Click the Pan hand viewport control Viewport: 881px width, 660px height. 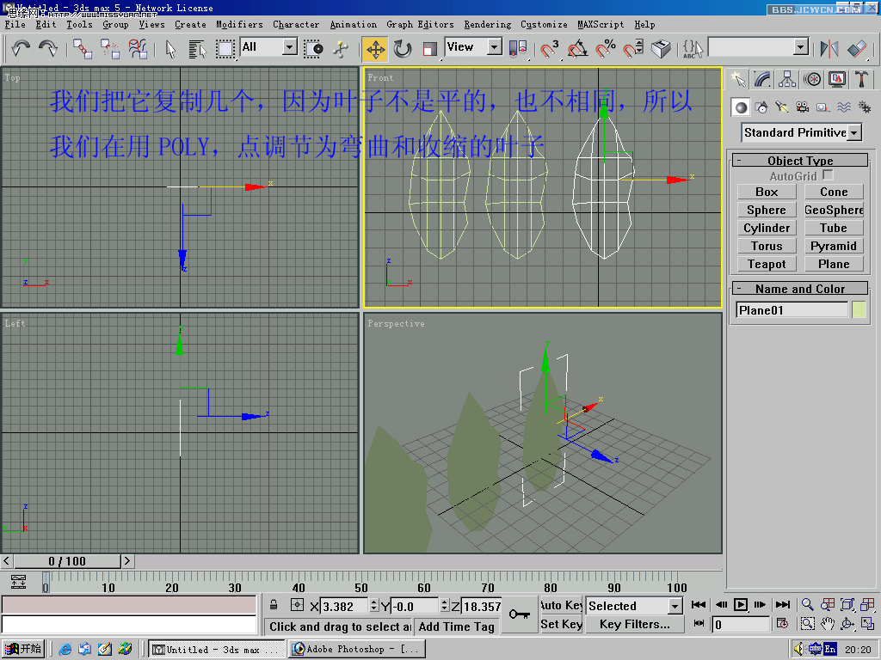tap(827, 624)
